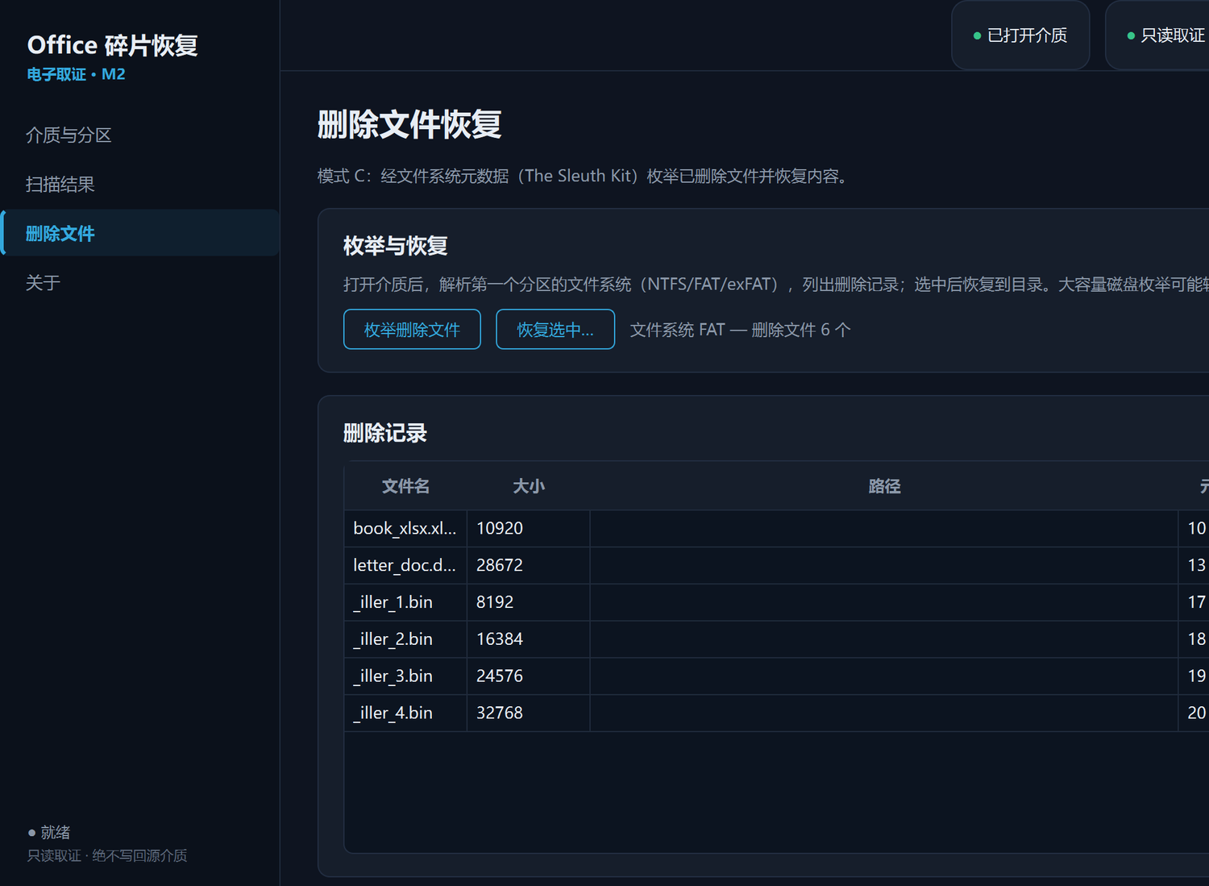Go to 扫描结果 in the sidebar
Image resolution: width=1209 pixels, height=886 pixels.
(x=139, y=184)
